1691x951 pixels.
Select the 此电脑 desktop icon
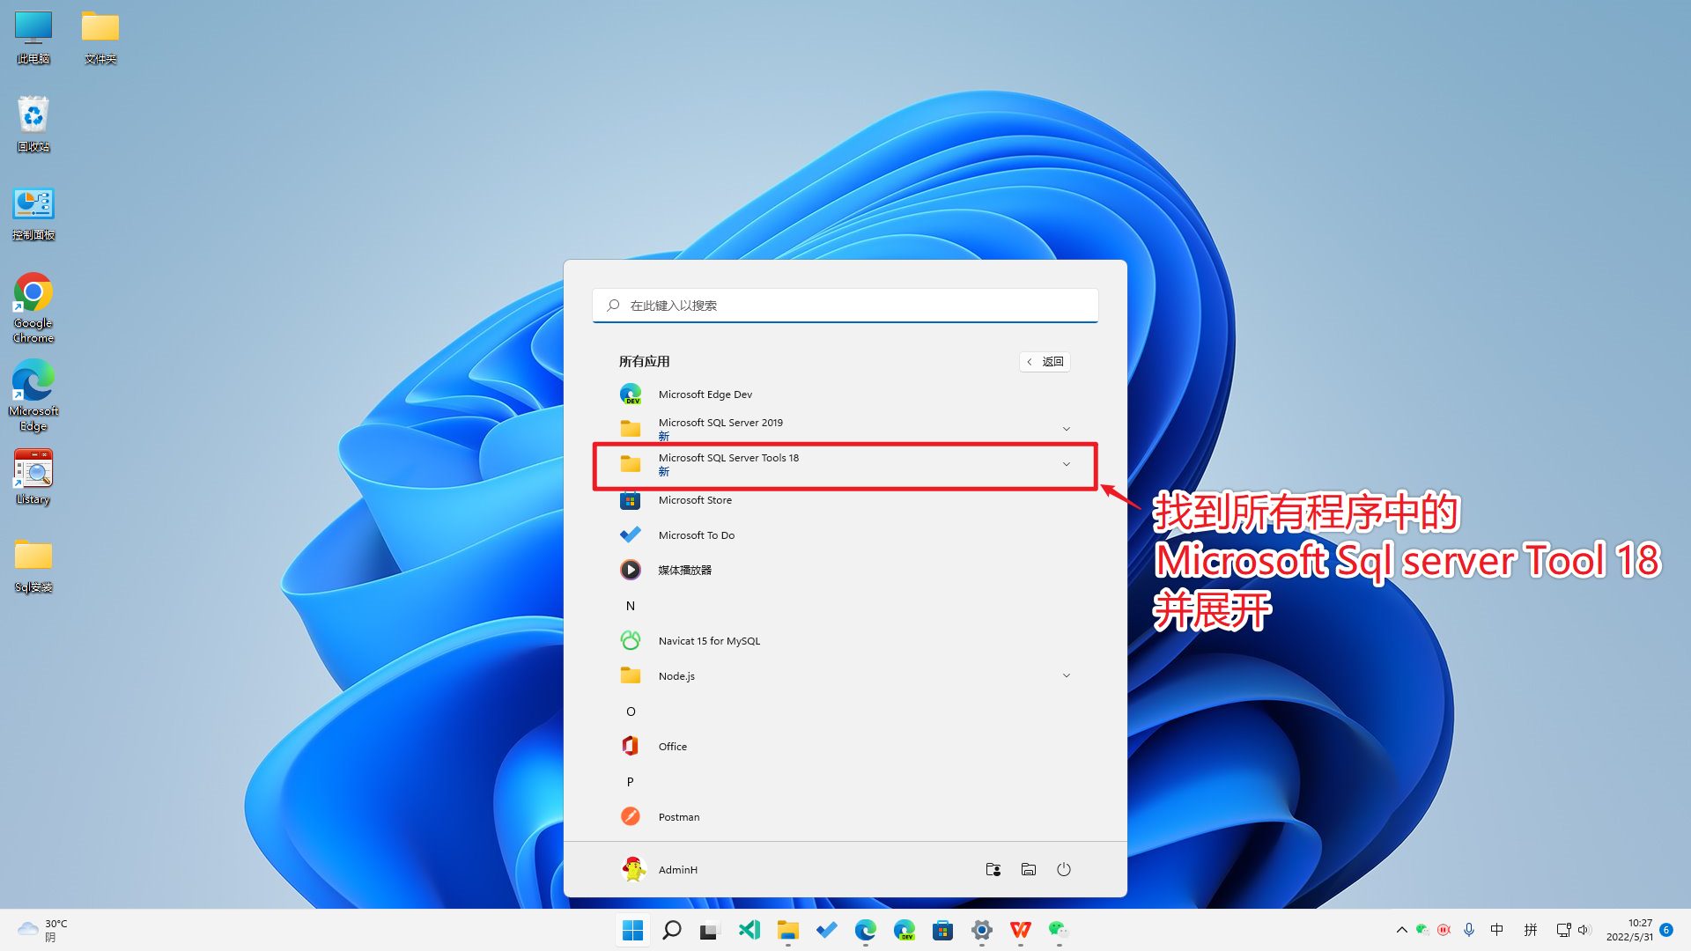33,37
